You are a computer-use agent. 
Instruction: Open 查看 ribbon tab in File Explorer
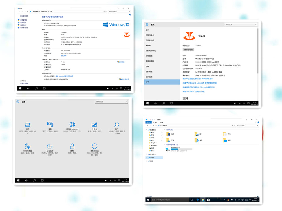pos(162,122)
